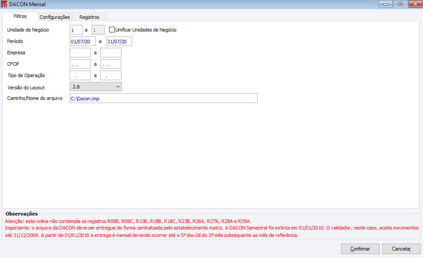Click the Empresa label
This screenshot has width=423, height=258.
(x=16, y=53)
